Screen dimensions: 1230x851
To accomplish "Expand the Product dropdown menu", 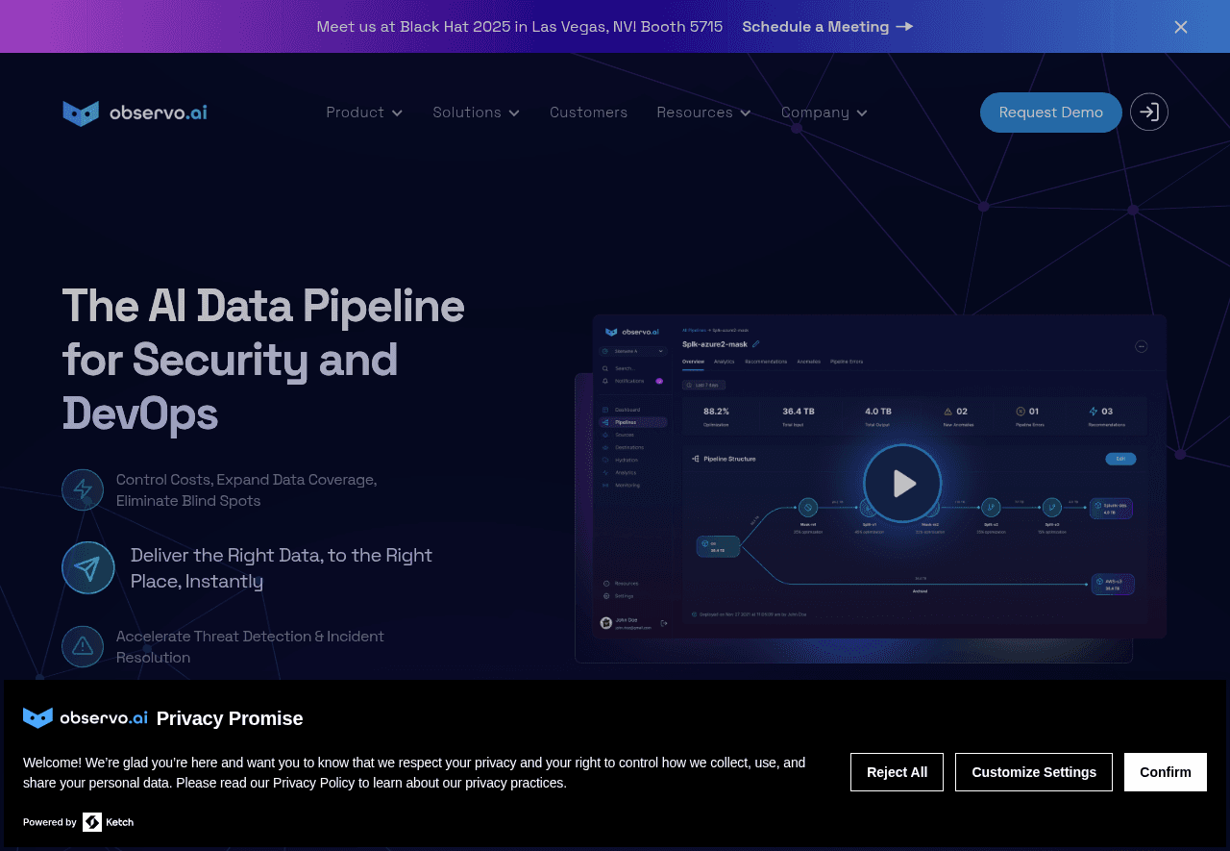I will (x=364, y=113).
